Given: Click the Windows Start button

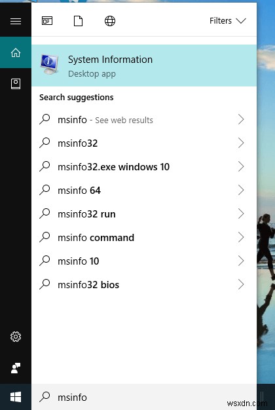Looking at the screenshot, I should [x=16, y=397].
